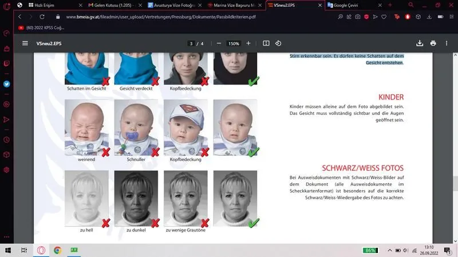The width and height of the screenshot is (458, 257).
Task: Open browser downloads icon in address bar
Action: 429,17
